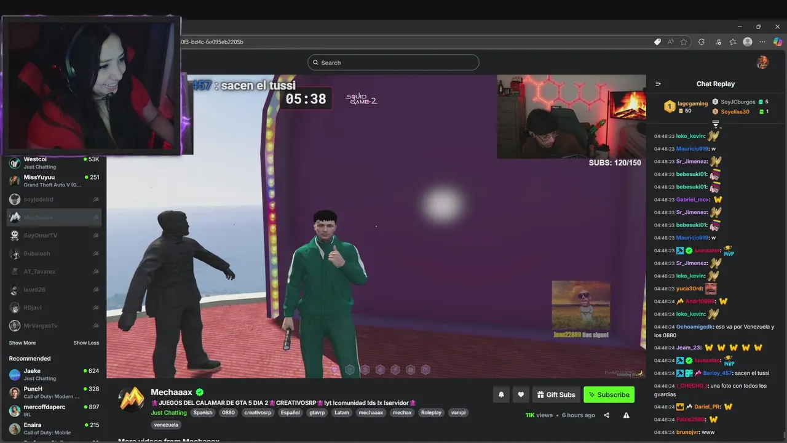Open MissYuyuu channel in sidebar
The image size is (787, 443).
pos(54,181)
